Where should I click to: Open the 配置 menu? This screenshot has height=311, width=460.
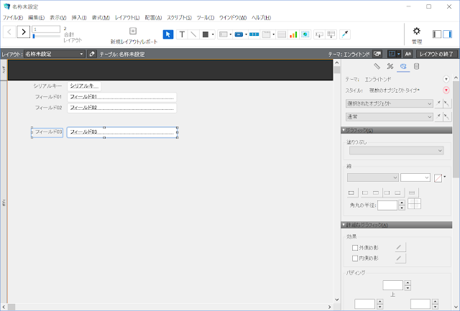click(x=153, y=17)
